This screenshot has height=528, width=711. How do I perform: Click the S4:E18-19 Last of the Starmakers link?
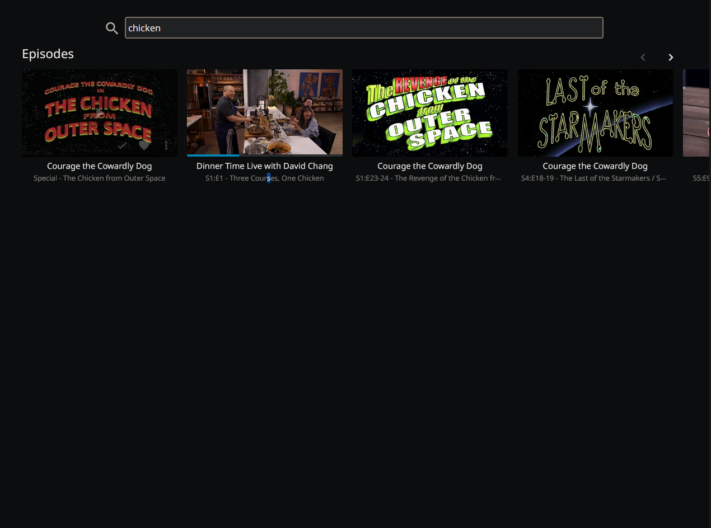(593, 178)
